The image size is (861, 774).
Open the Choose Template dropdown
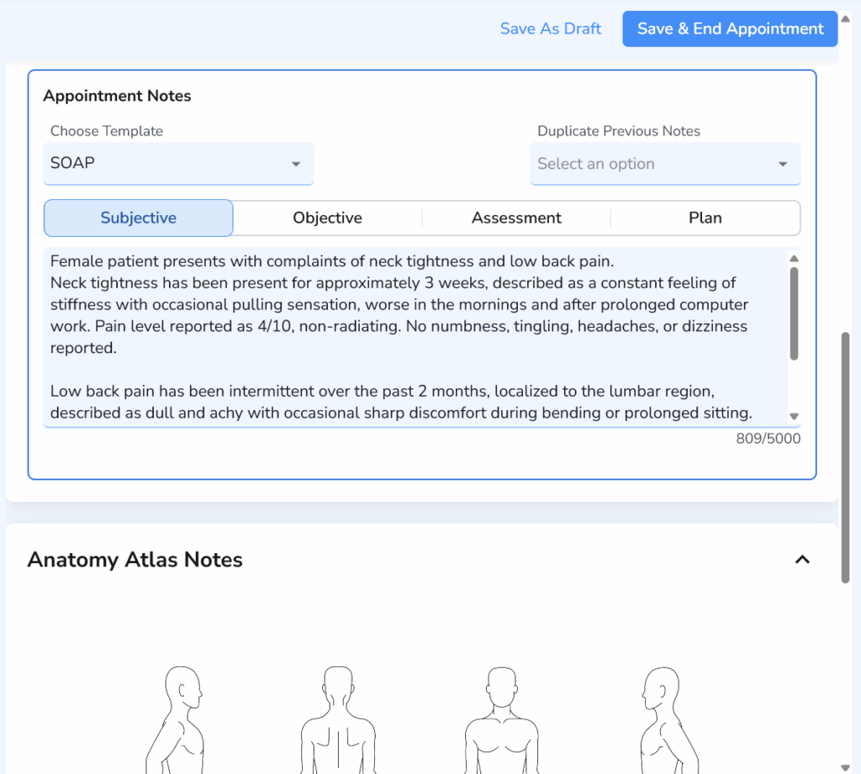pyautogui.click(x=178, y=163)
